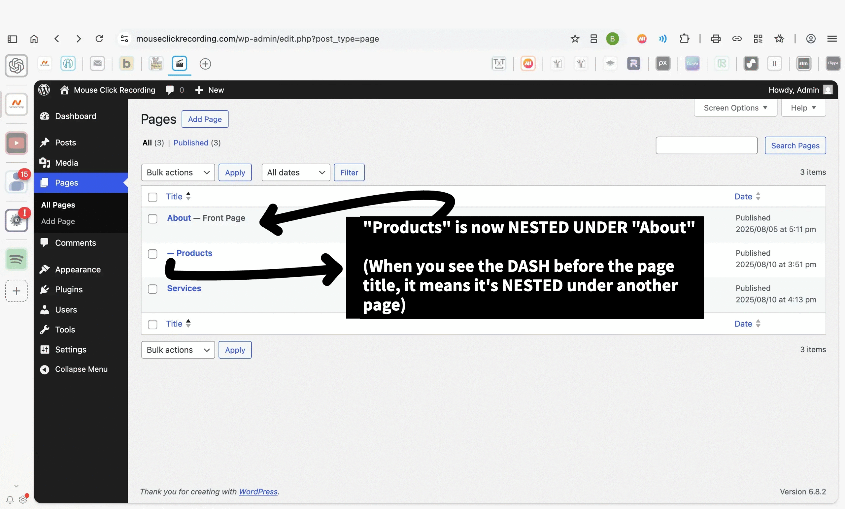Open the top Bulk actions dropdown
Screen dimensions: 845x509
tap(178, 173)
